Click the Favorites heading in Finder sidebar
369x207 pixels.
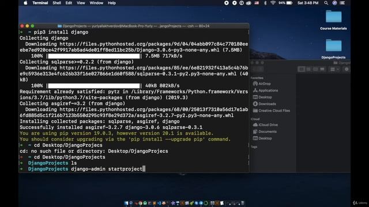[257, 78]
